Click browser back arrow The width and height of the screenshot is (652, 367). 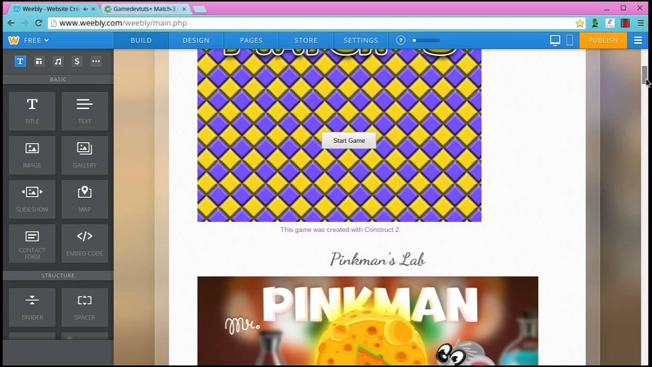11,23
